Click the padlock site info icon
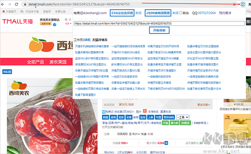The width and height of the screenshot is (251, 154). coord(25,5)
